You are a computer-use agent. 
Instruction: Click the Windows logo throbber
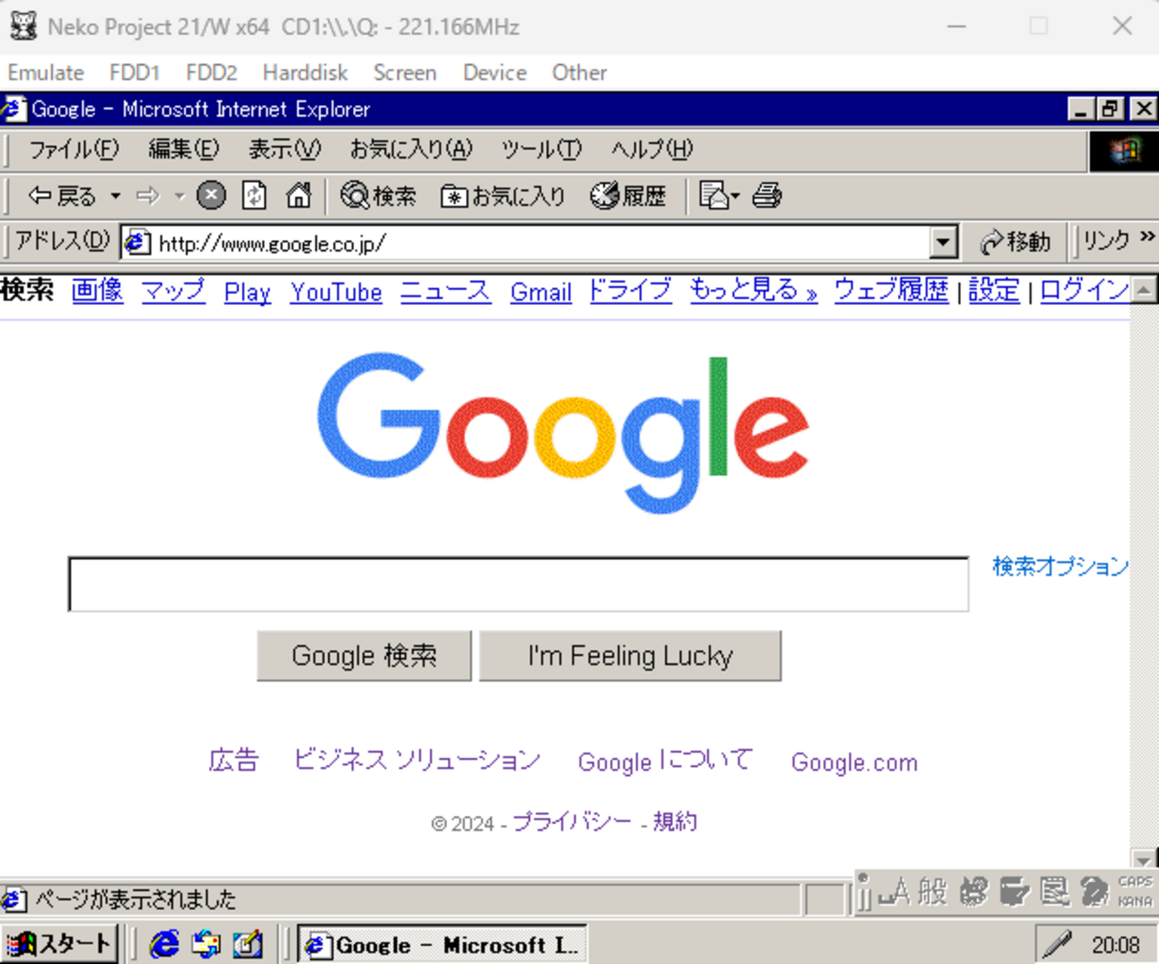pos(1124,151)
